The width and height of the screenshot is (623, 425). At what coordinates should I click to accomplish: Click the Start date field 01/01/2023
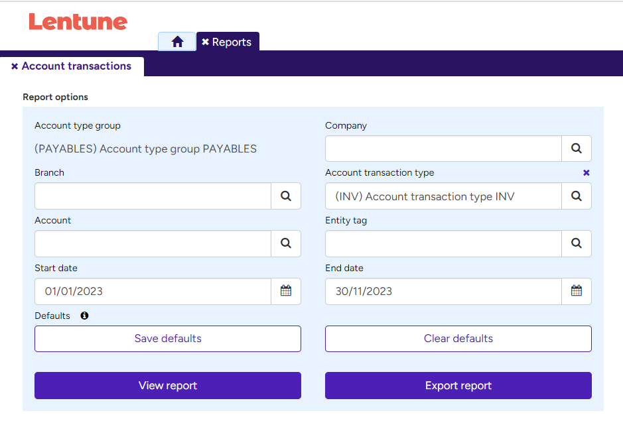(x=153, y=291)
